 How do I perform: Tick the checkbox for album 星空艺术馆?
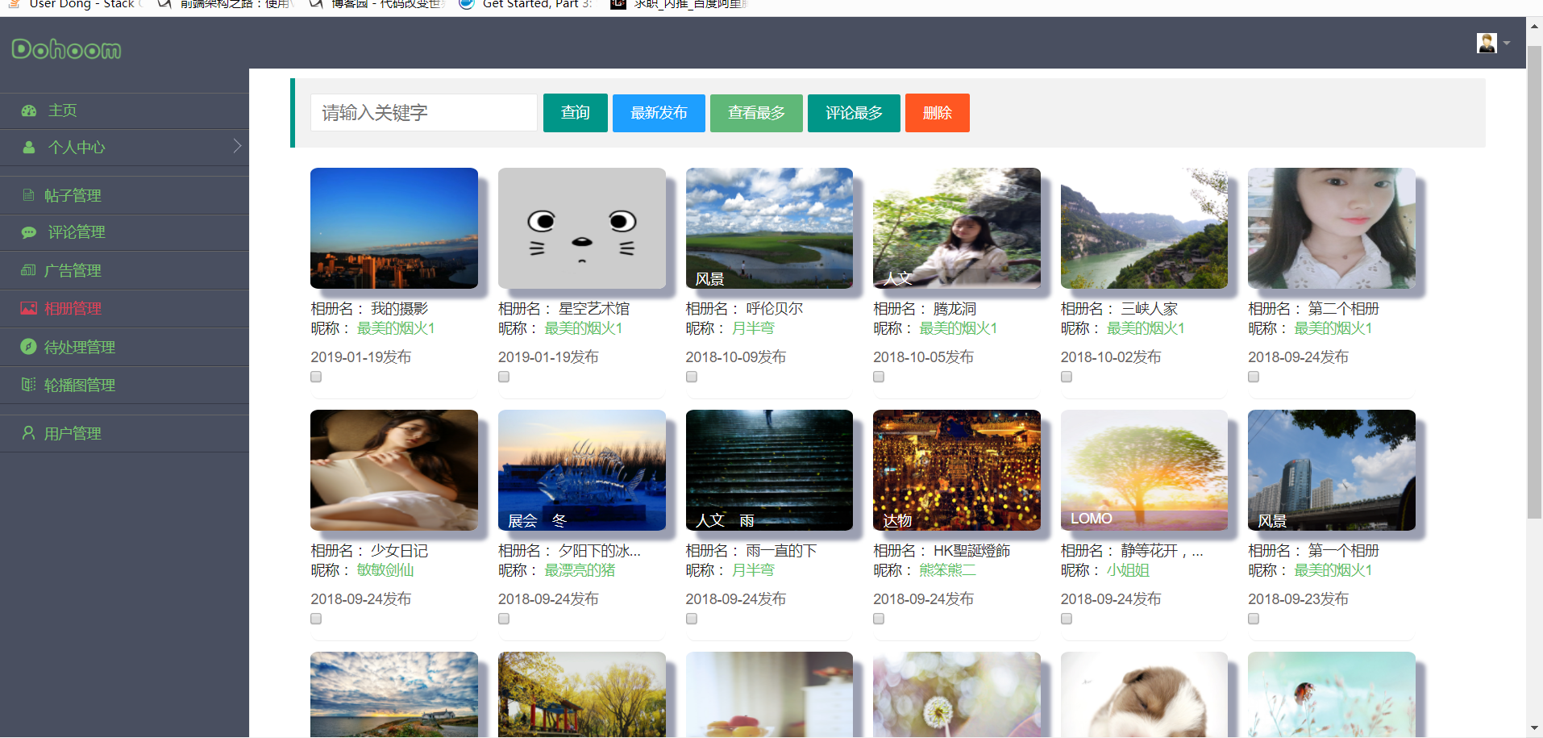coord(504,377)
